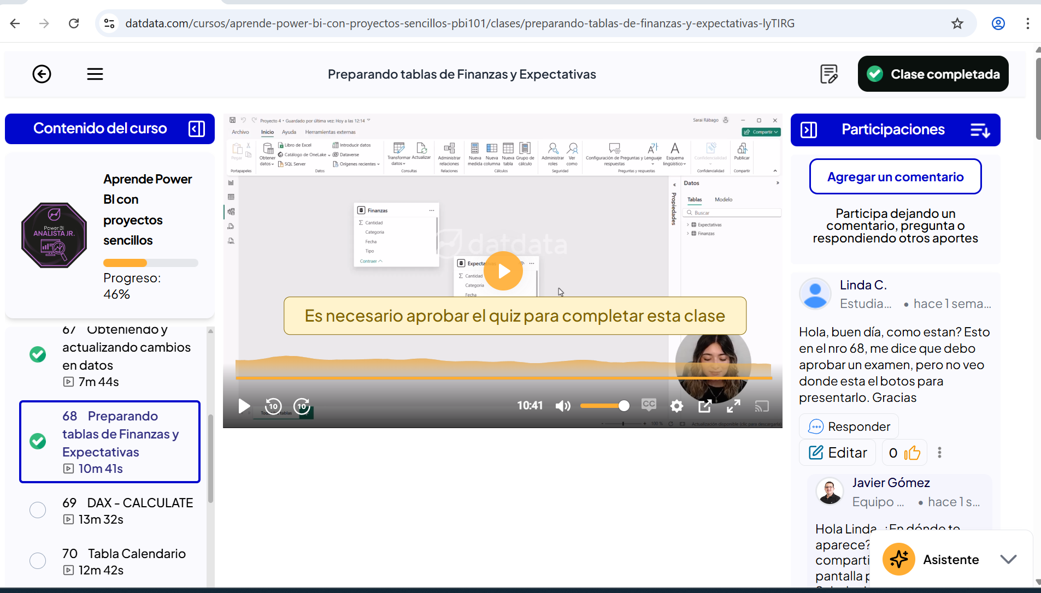The image size is (1041, 593).
Task: Open more options for Linda's comment
Action: point(939,453)
